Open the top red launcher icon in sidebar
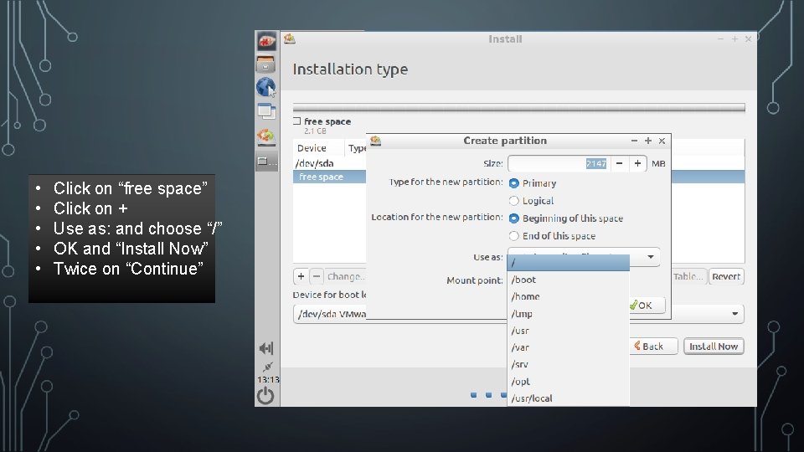The image size is (804, 452). 266,42
